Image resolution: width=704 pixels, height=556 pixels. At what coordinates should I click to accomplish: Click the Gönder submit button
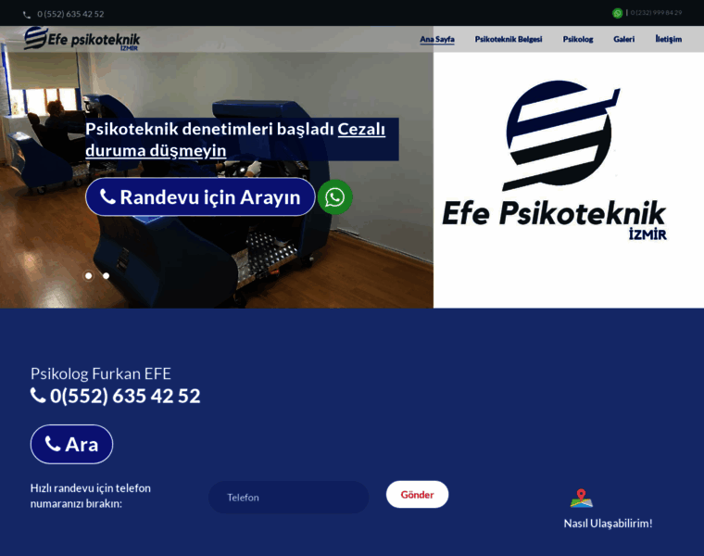(x=417, y=495)
